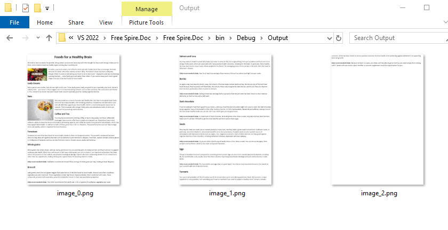Expand subfolders arrow after bin
The width and height of the screenshot is (448, 230).
[x=230, y=38]
